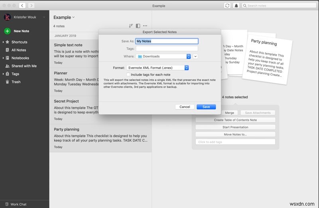
Task: Open the Example notebook title dropdown
Action: coord(64,17)
